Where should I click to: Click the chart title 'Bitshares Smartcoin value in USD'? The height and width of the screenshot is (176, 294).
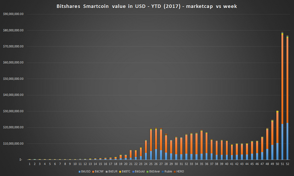pos(101,6)
